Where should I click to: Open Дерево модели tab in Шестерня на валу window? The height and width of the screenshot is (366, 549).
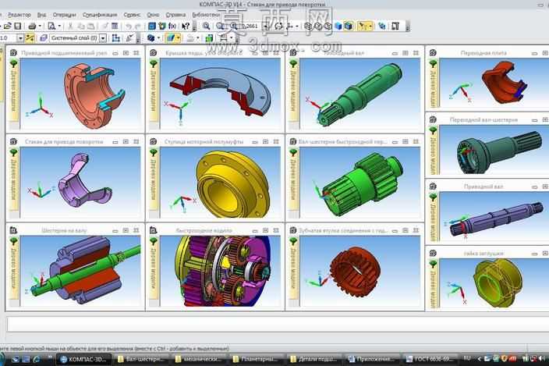point(14,268)
